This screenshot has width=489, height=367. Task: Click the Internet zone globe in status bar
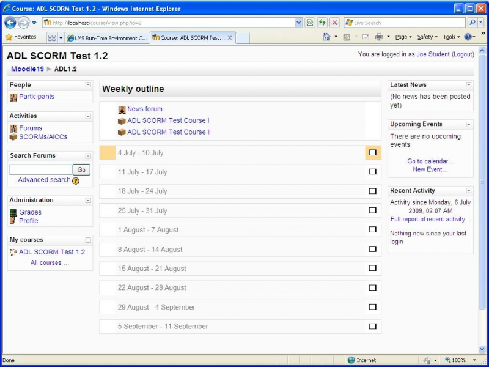pyautogui.click(x=351, y=360)
